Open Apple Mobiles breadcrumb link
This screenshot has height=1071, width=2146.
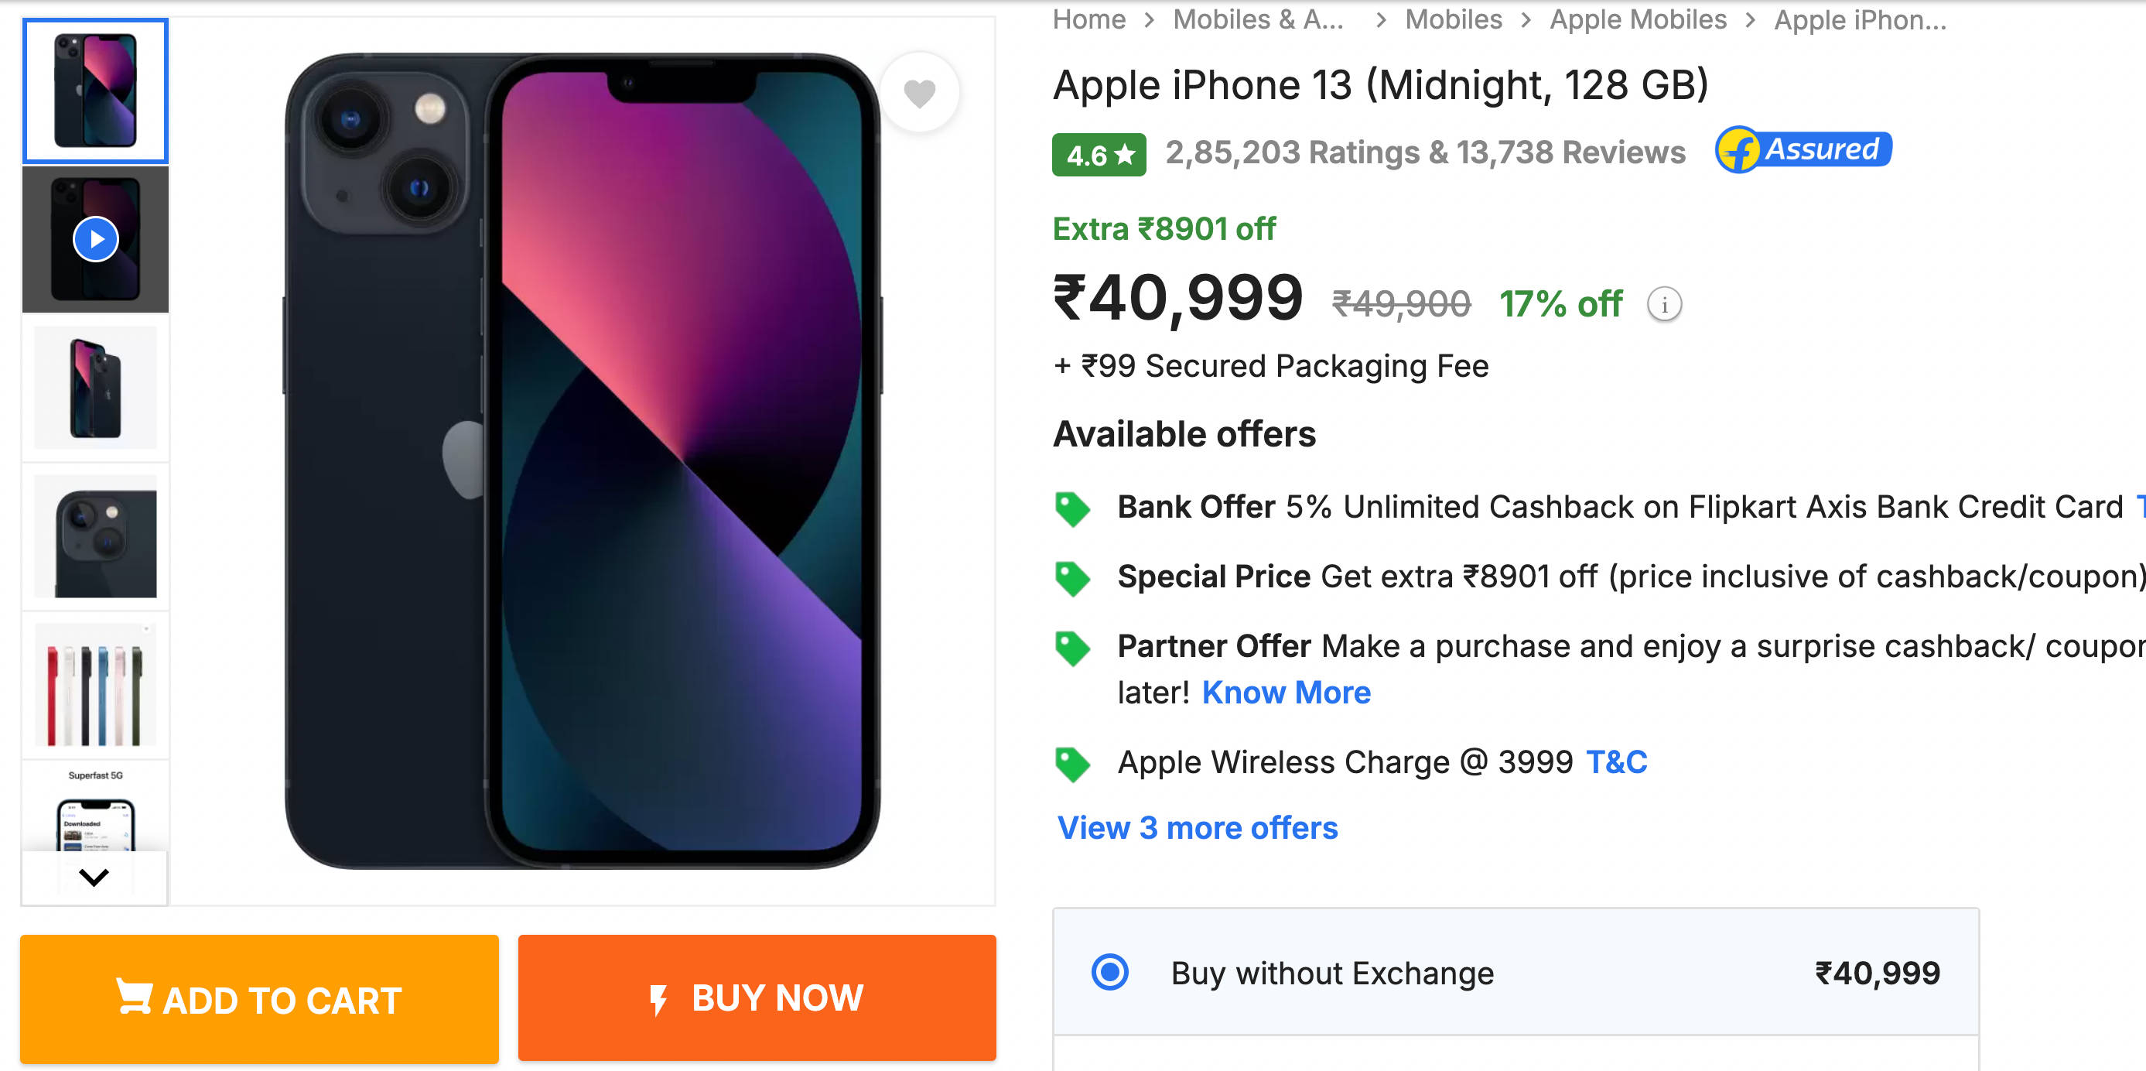1637,19
